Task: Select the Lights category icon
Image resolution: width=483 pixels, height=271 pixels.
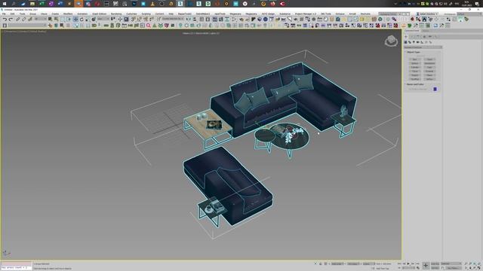Action: [414, 42]
